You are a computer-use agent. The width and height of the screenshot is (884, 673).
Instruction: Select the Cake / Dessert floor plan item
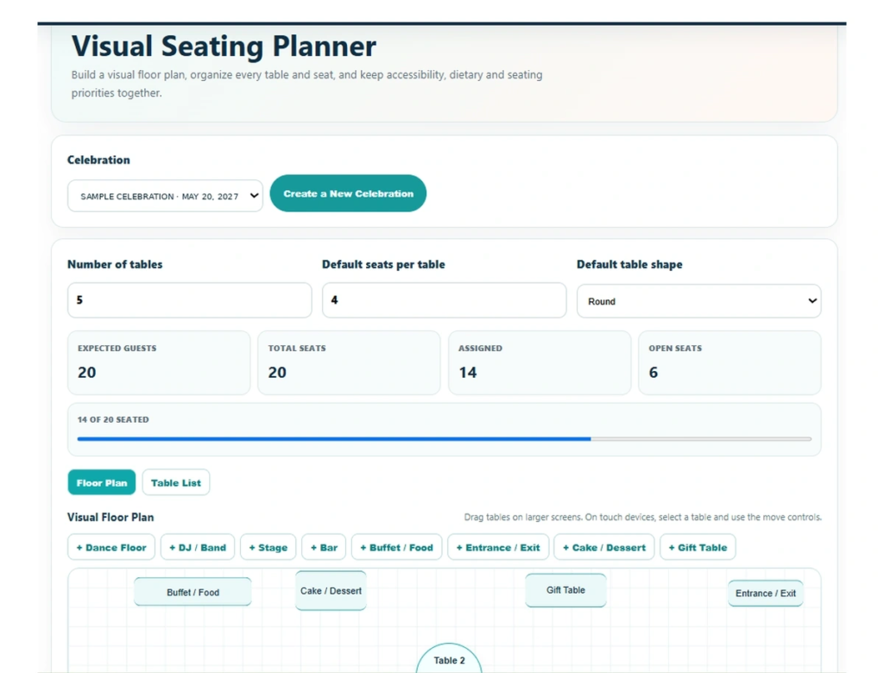[331, 591]
